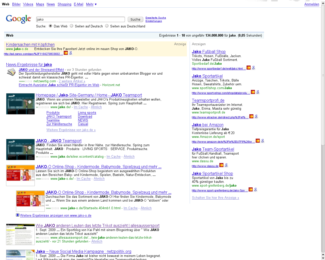
Task: Click the Google logo
Action: (x=19, y=19)
